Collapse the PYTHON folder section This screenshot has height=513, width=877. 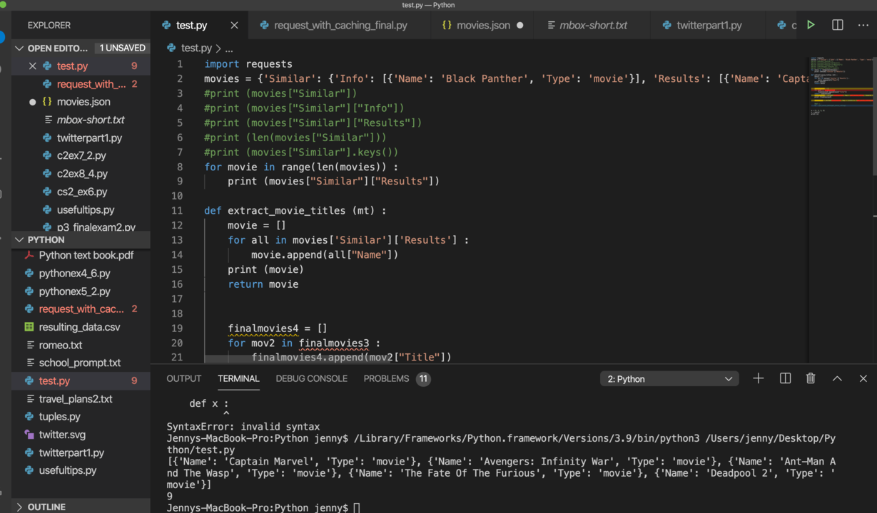(19, 240)
